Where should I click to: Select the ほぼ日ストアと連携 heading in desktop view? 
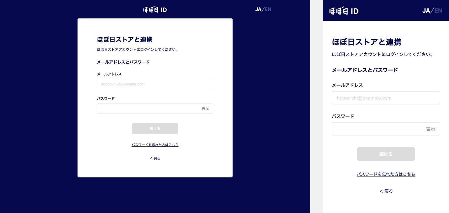125,39
